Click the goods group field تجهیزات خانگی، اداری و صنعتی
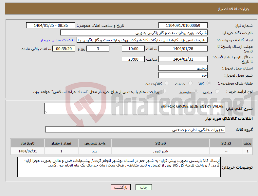Image resolution: width=258 pixels, height=196 pixels. (x=135, y=129)
